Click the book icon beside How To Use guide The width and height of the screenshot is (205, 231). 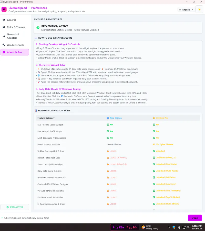click(36, 38)
